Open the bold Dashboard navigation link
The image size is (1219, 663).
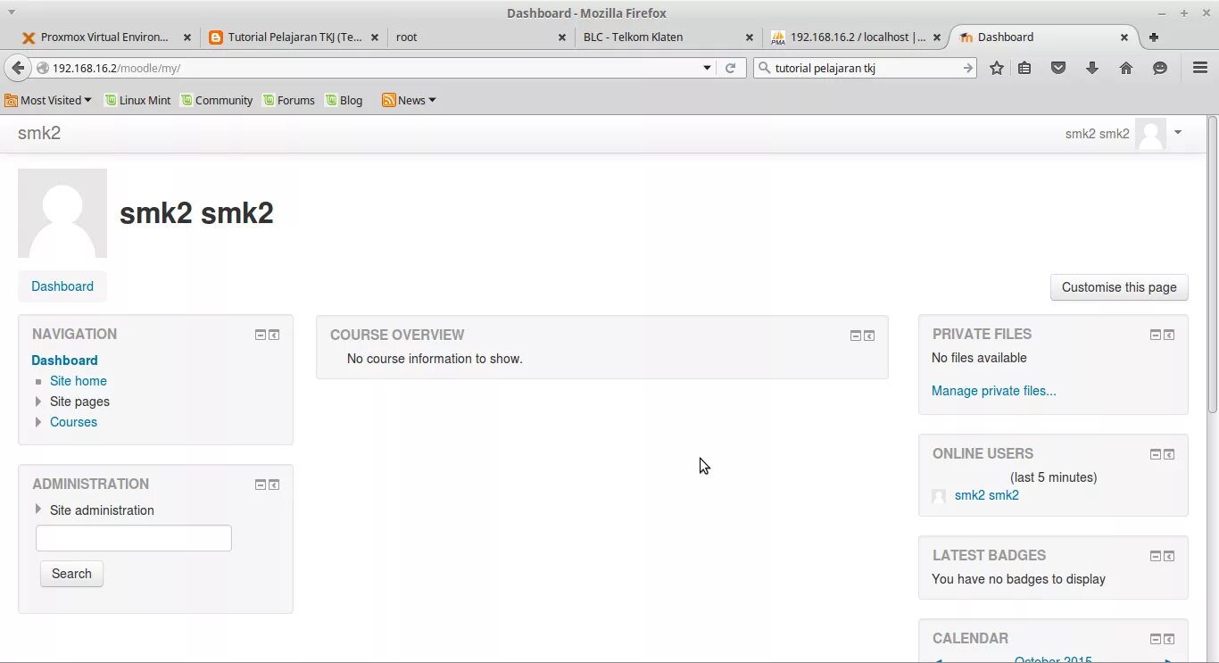coord(64,361)
